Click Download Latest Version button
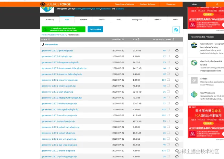The image size is (224, 159). pyautogui.click(x=63, y=29)
